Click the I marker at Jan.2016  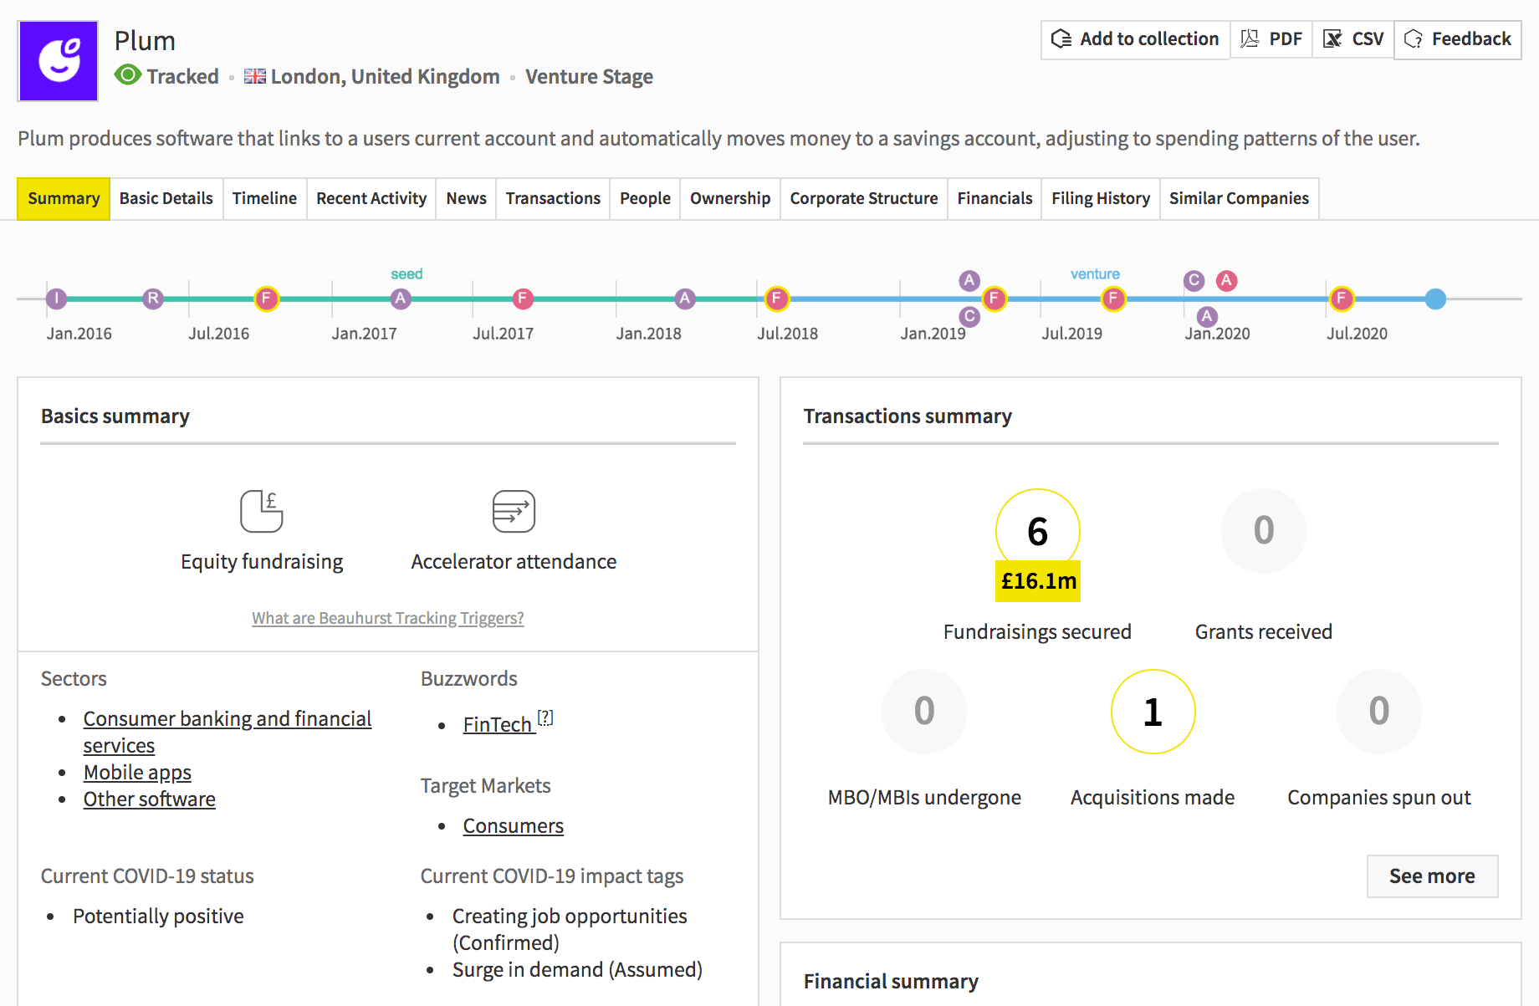(x=56, y=299)
